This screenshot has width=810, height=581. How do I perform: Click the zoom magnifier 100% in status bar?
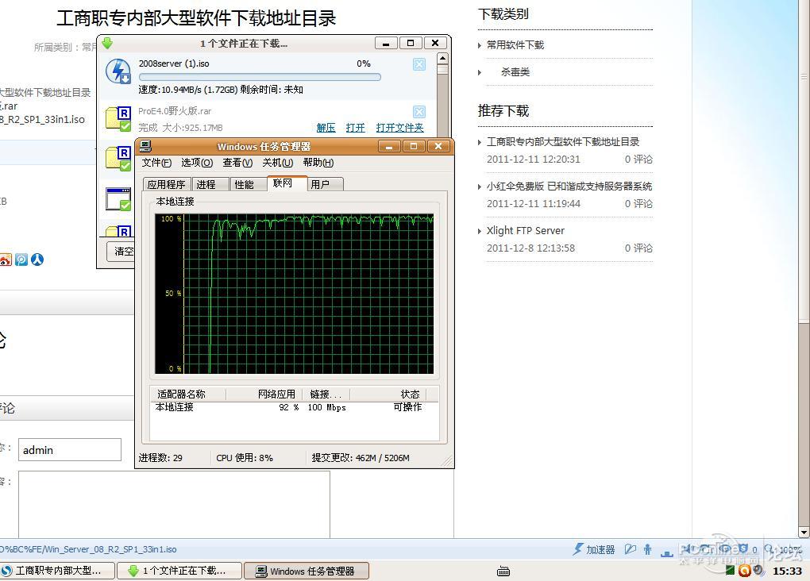click(x=783, y=549)
